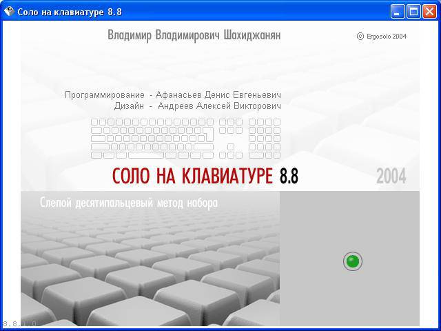Click the green round button
Viewport: 441px width, 331px height.
pos(353,261)
